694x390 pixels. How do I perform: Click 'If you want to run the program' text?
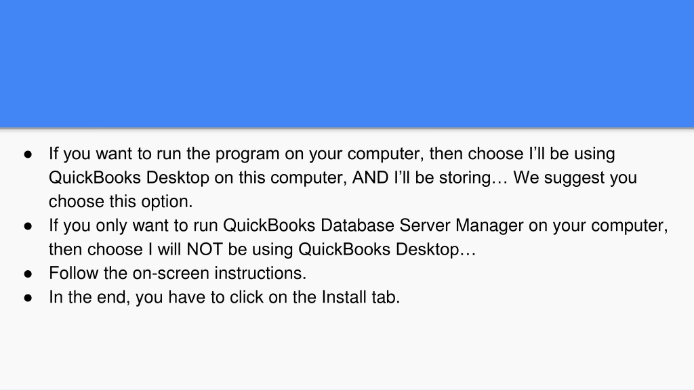164,154
